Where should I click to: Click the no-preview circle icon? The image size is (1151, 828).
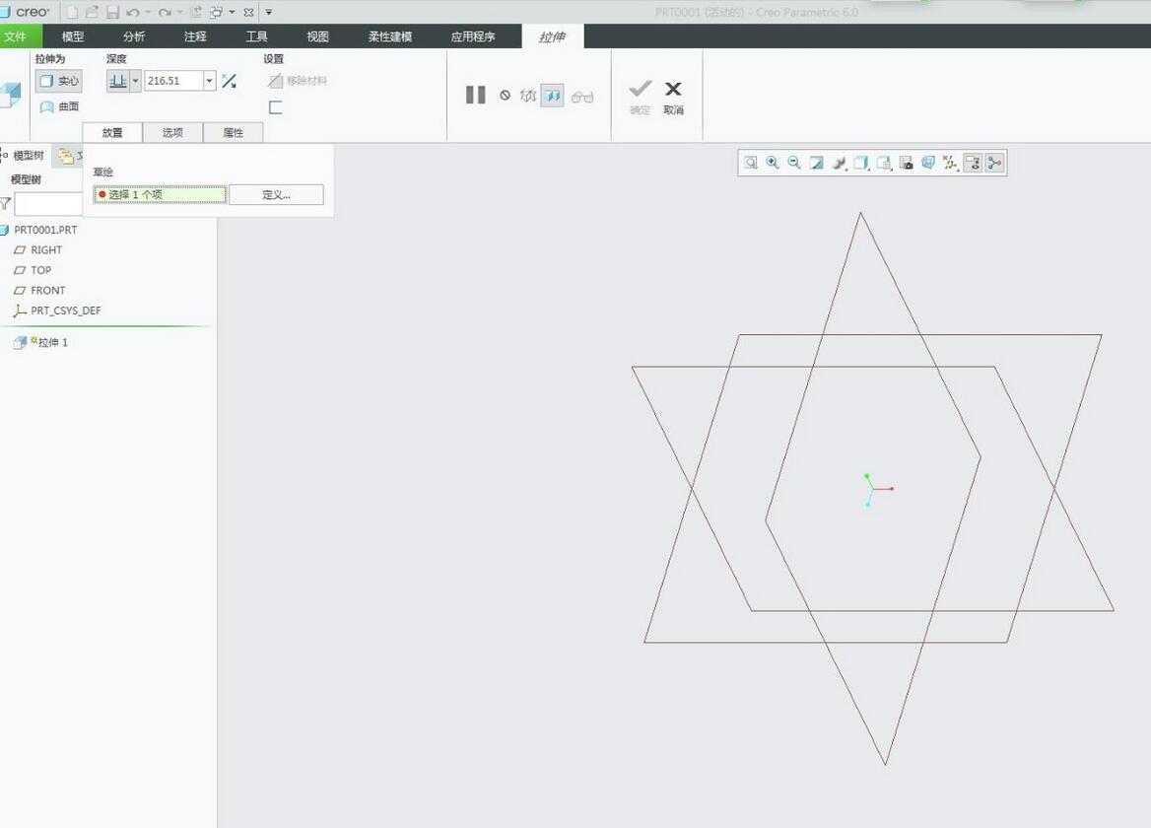click(x=505, y=95)
